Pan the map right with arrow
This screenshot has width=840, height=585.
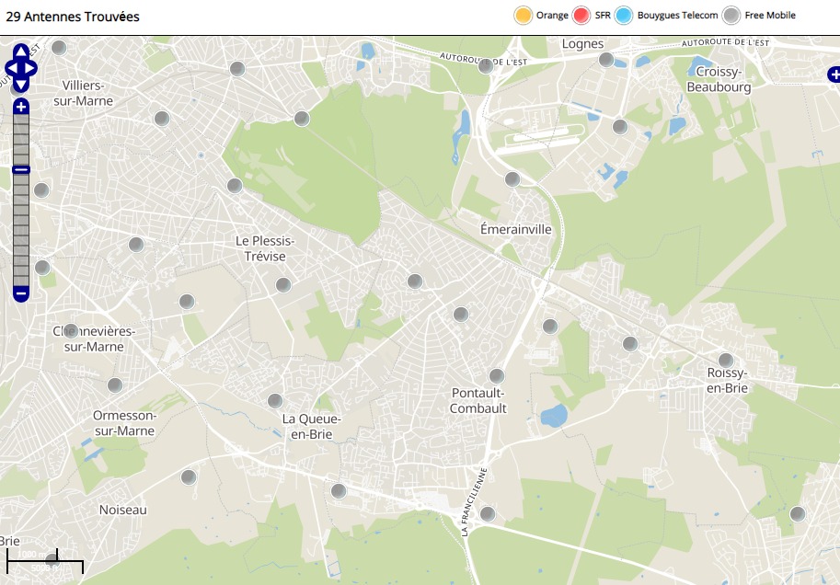[30, 68]
